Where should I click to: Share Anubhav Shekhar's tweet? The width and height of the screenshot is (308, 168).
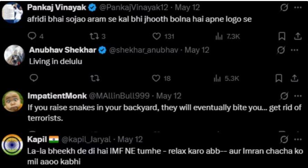(x=295, y=78)
